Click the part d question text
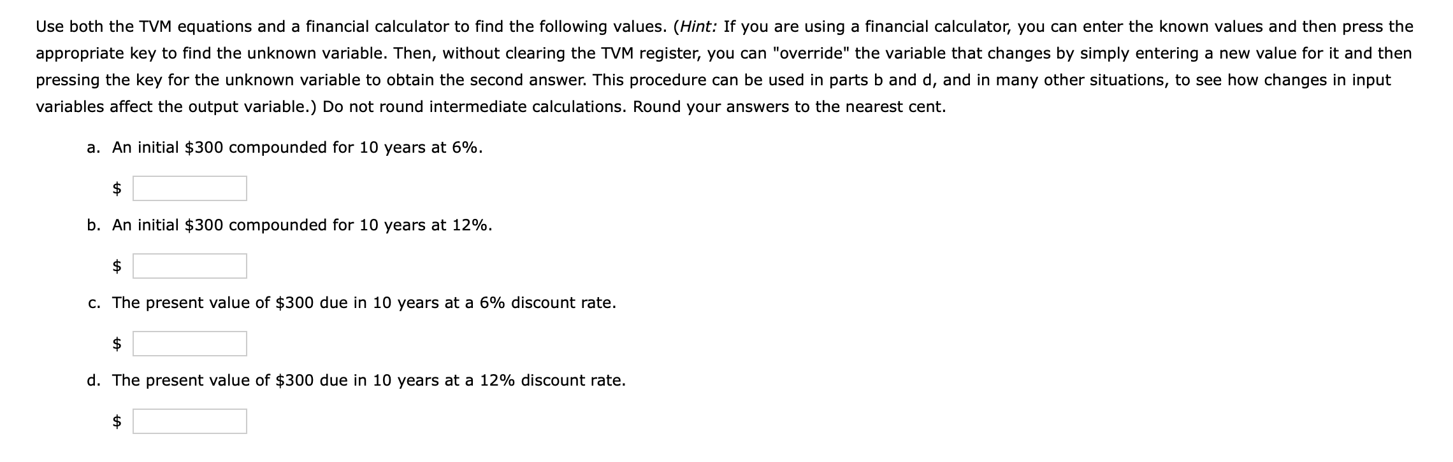1453x462 pixels. [368, 381]
